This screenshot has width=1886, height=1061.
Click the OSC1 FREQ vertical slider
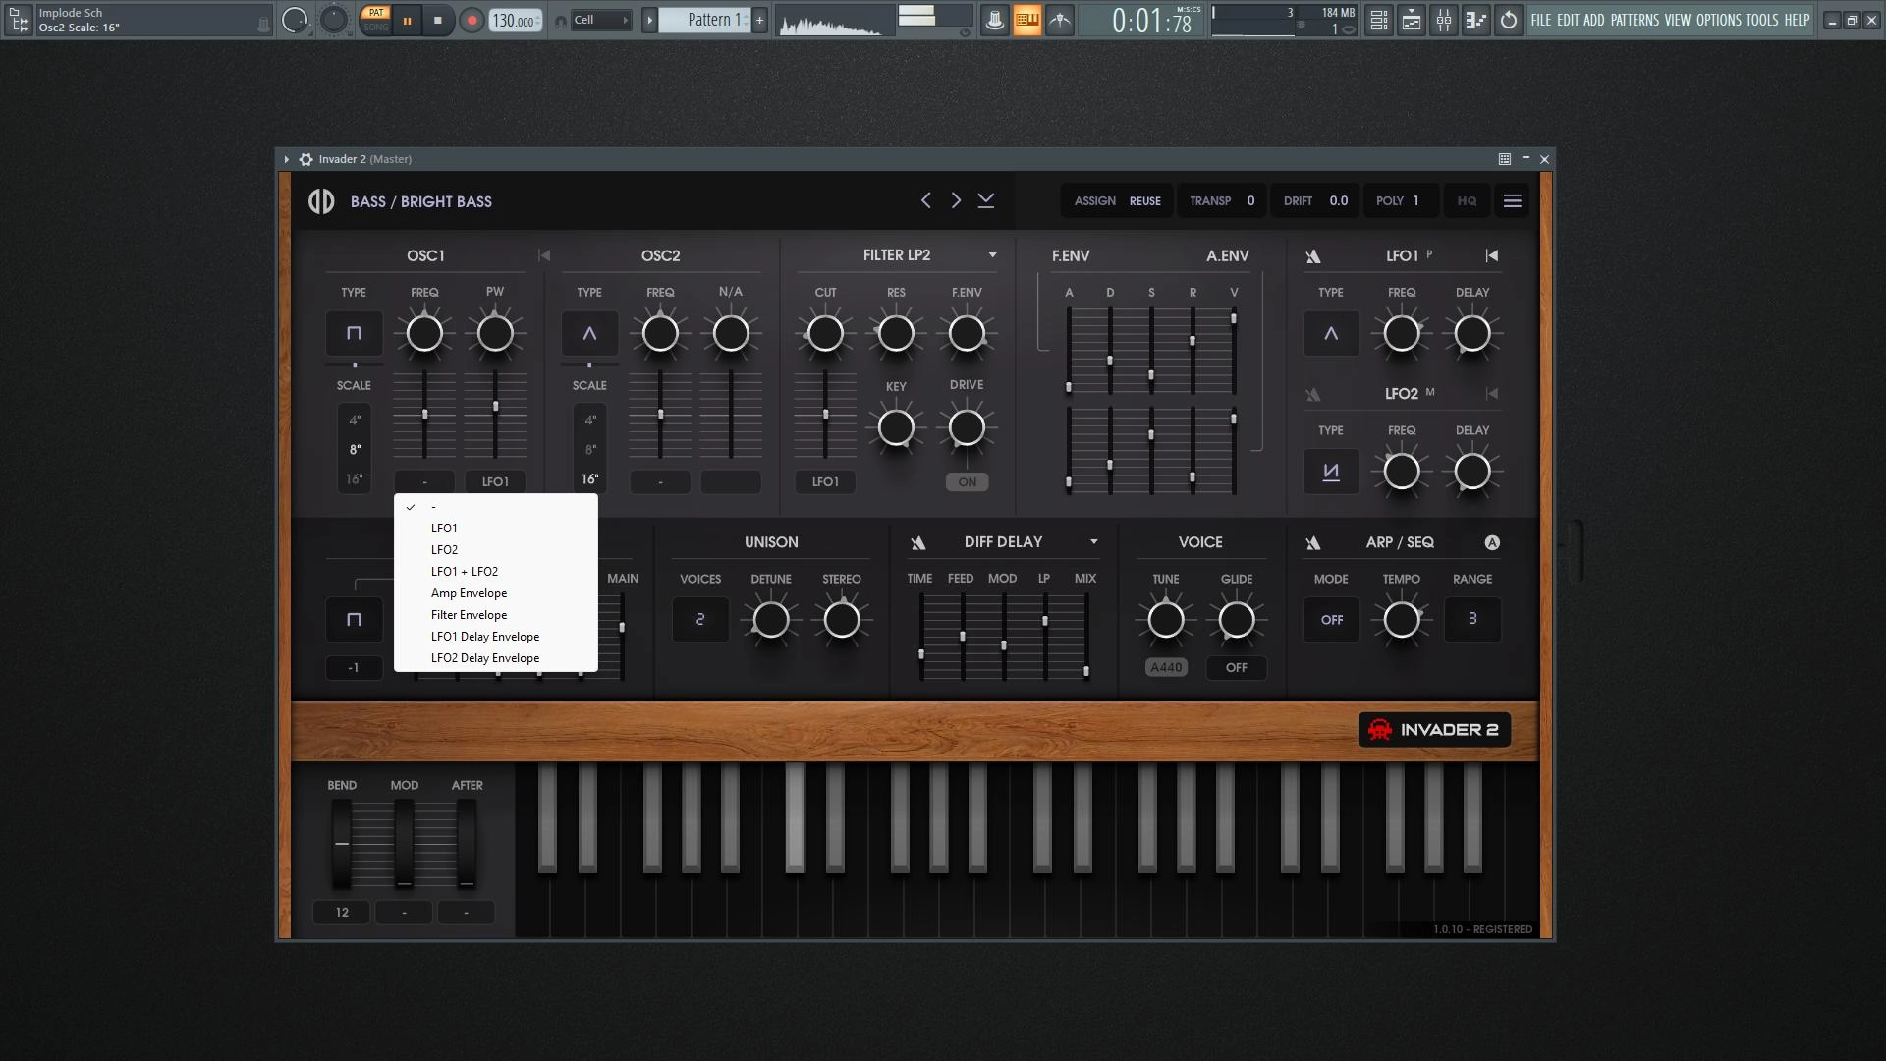point(424,415)
